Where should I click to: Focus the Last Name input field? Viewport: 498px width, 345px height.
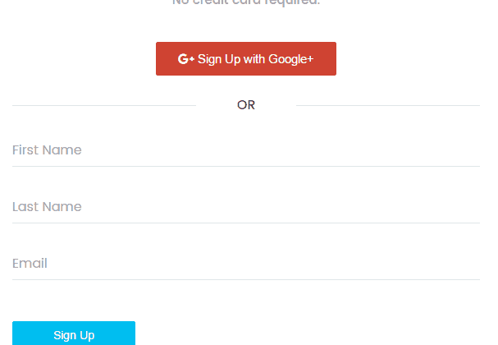(246, 207)
